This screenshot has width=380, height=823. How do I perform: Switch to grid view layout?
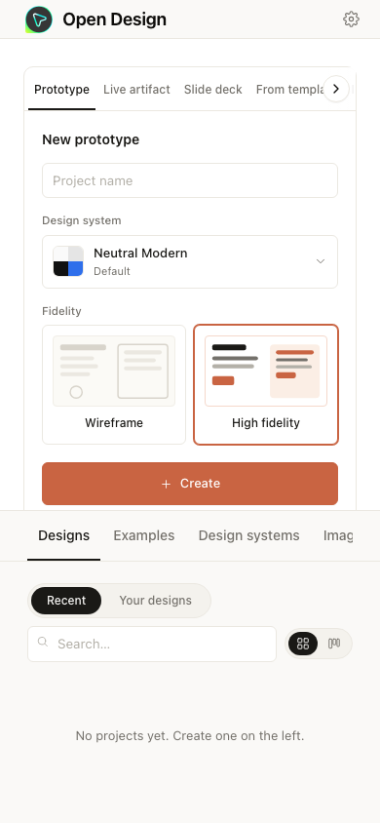pos(303,644)
